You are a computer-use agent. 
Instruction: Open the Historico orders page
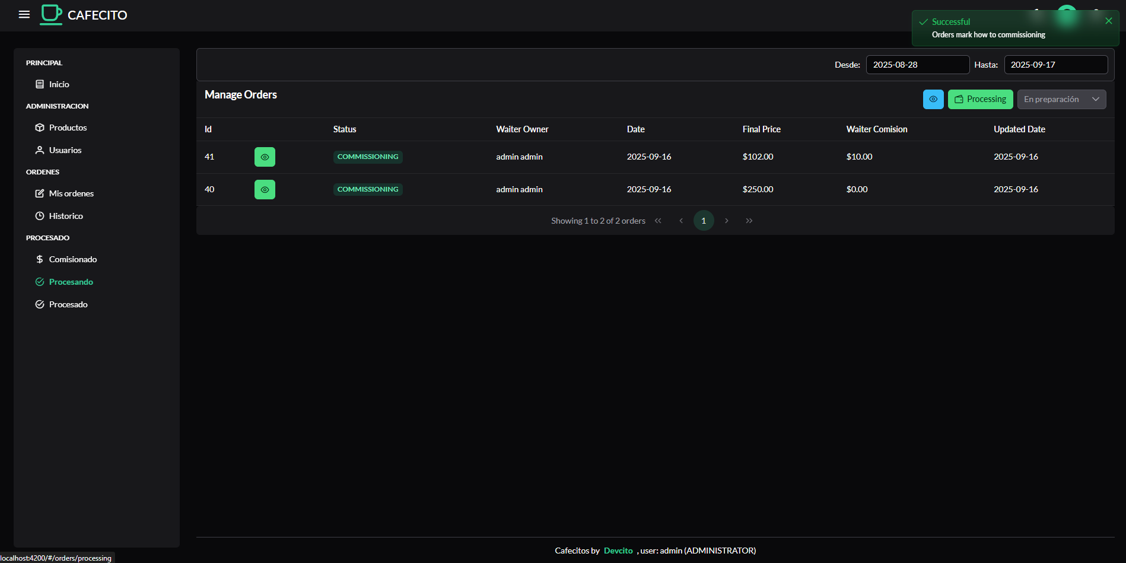pyautogui.click(x=66, y=216)
